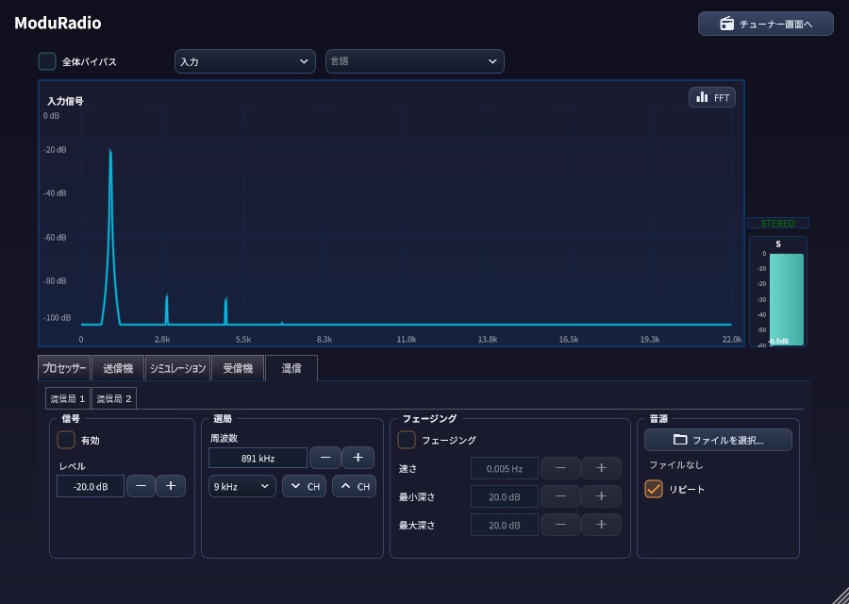Go down one channel with CH button
849x604 pixels.
coord(305,486)
